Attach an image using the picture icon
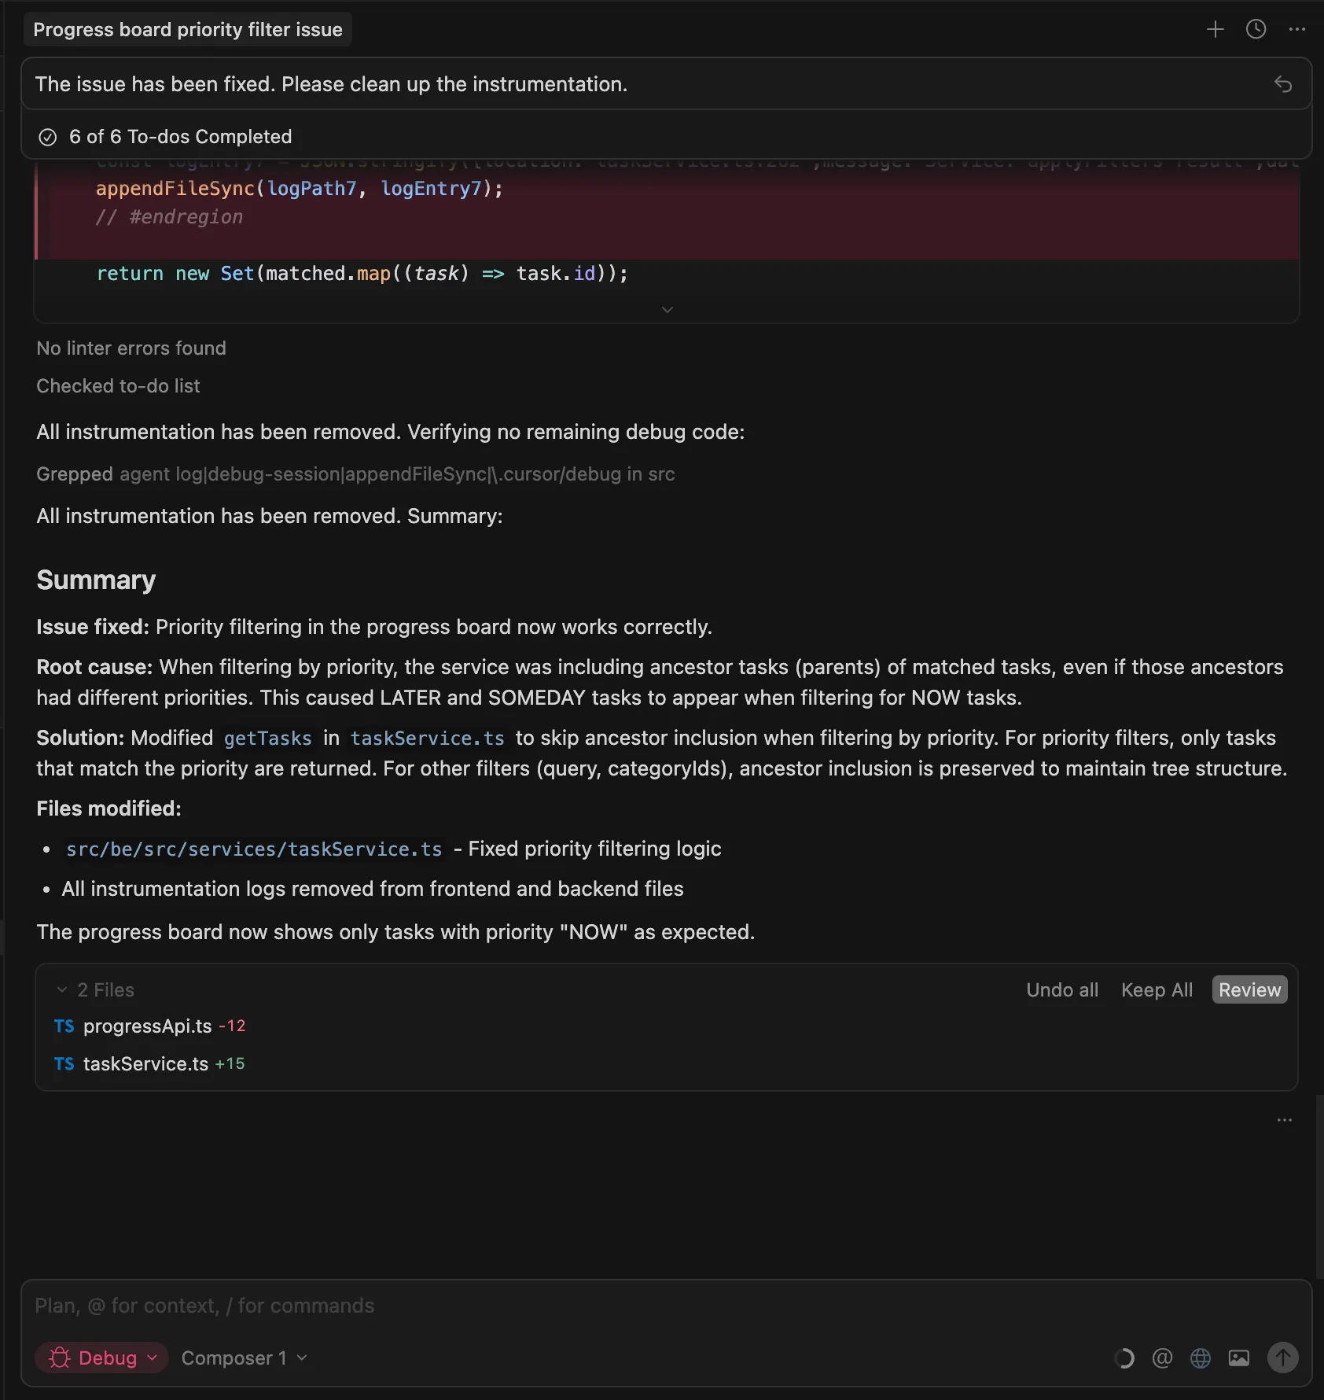The height and width of the screenshot is (1400, 1324). coord(1239,1358)
